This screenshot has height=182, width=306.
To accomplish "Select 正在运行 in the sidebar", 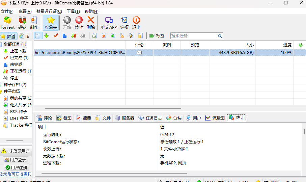I will [x=21, y=71].
